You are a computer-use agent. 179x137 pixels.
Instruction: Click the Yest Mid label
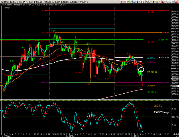coord(164,57)
